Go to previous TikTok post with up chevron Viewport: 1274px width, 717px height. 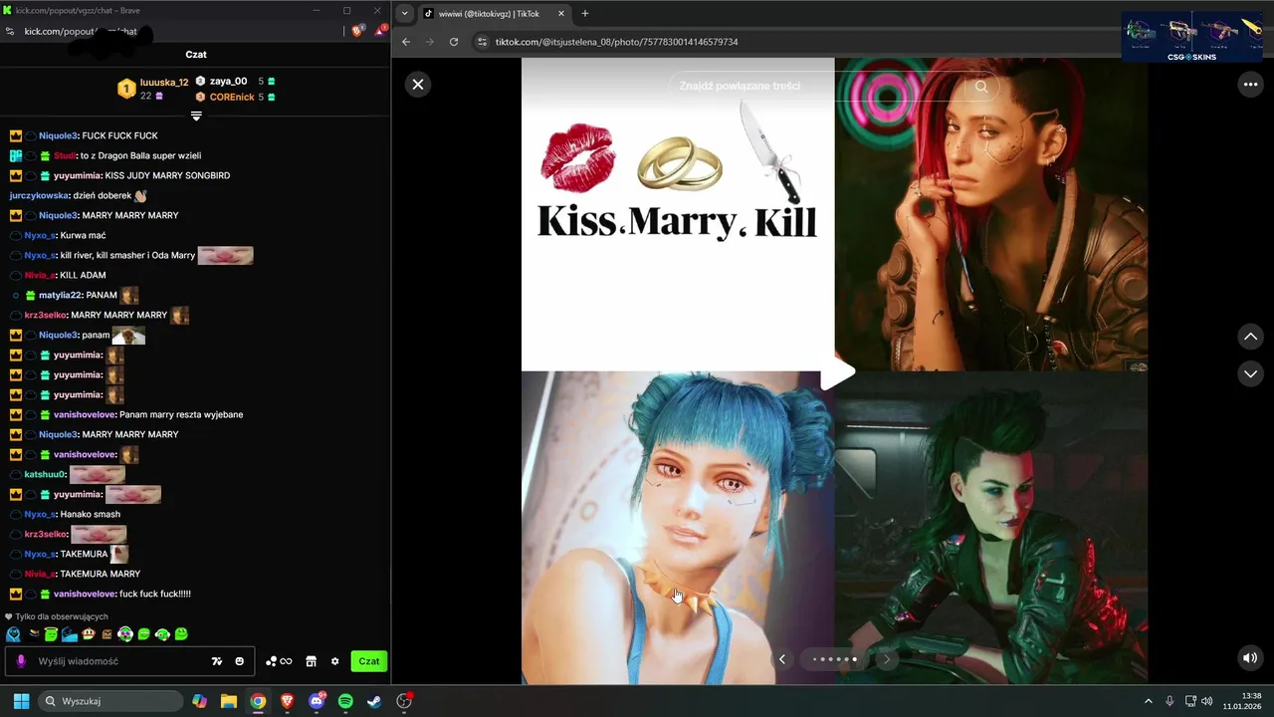point(1250,337)
